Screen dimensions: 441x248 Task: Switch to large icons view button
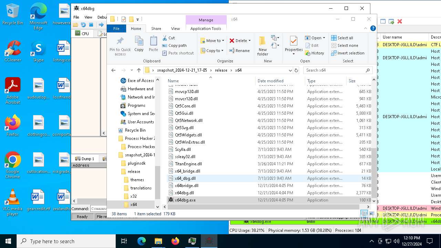[371, 214]
